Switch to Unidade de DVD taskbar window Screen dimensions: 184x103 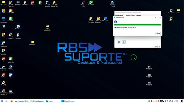point(22,101)
